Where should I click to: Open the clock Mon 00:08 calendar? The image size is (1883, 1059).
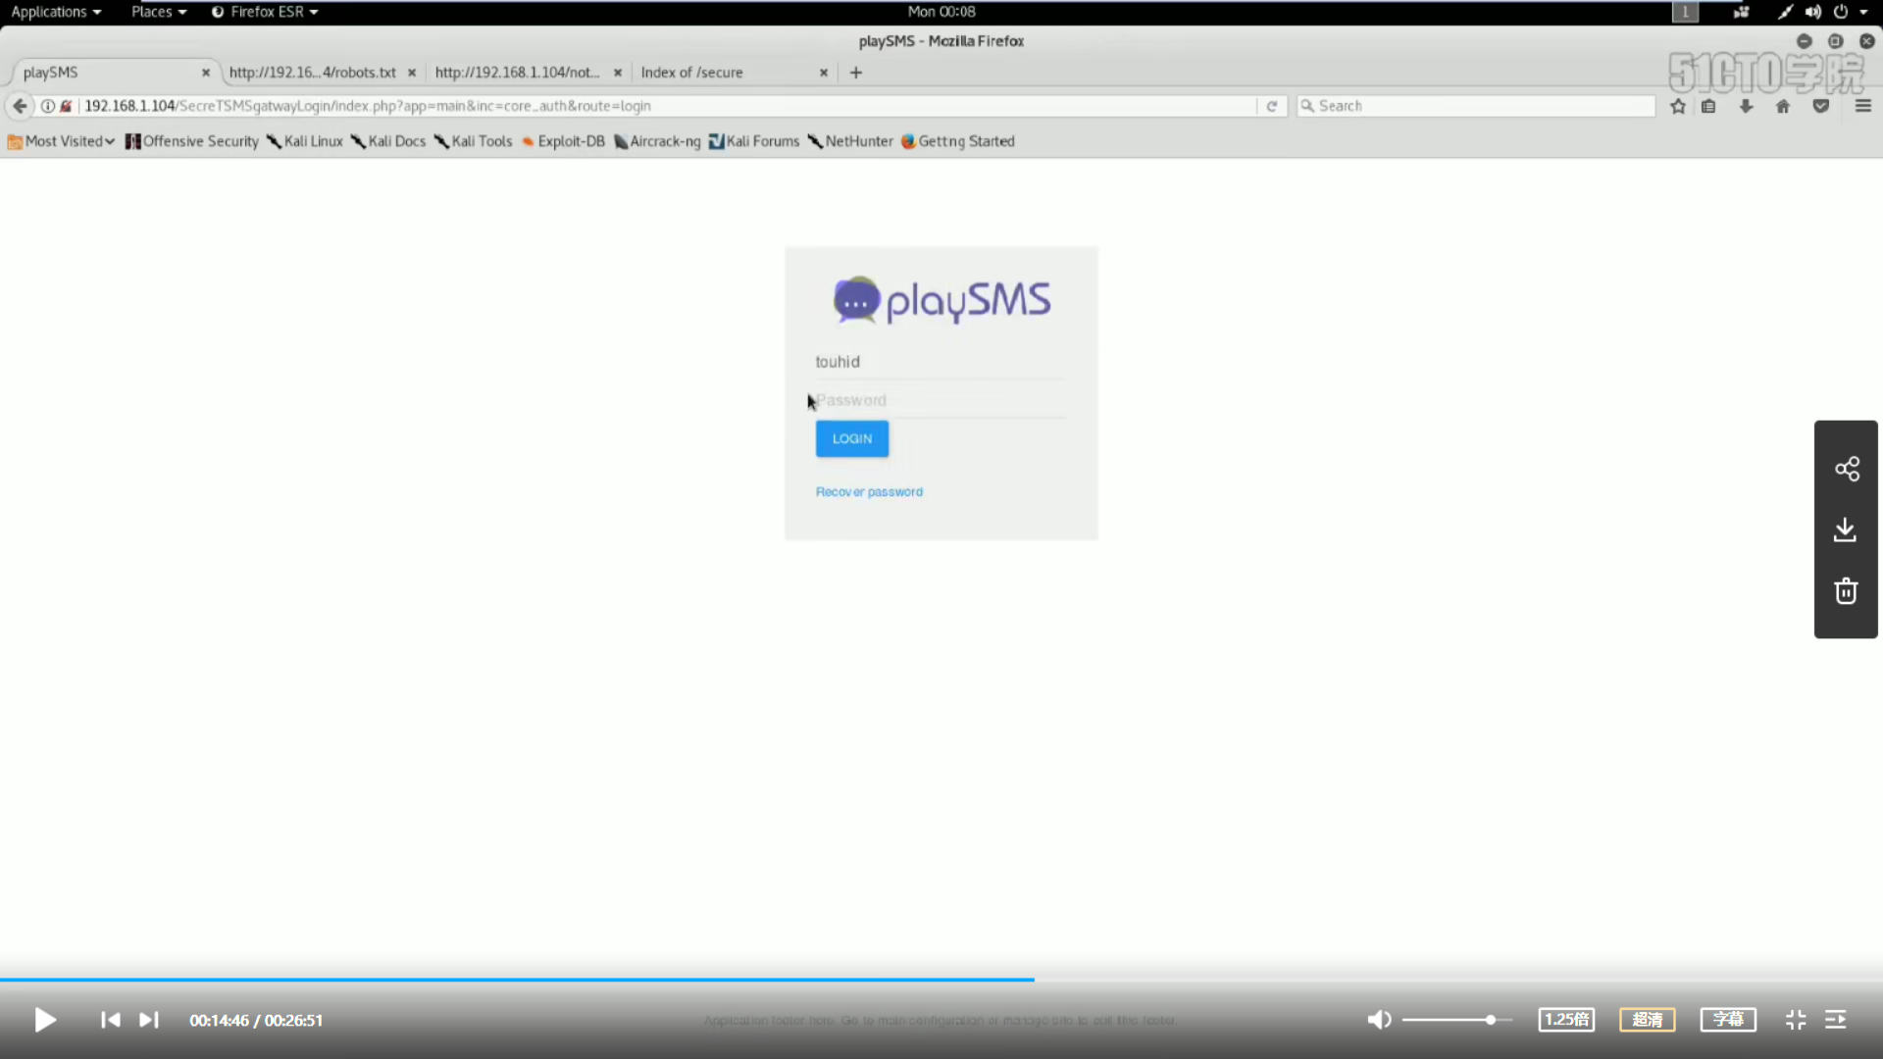(941, 12)
